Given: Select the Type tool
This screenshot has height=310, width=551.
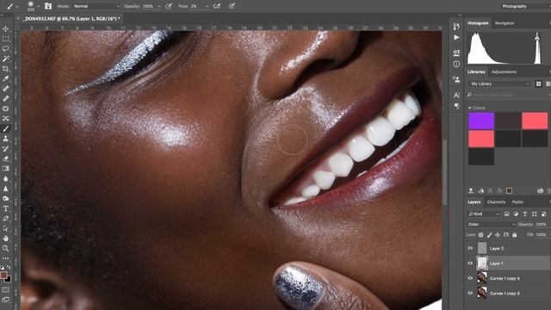Looking at the screenshot, I should 6,208.
